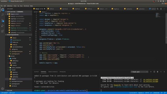
Task: Click the 'Ln 24, Col 21' status entry
Action: (x=133, y=93)
